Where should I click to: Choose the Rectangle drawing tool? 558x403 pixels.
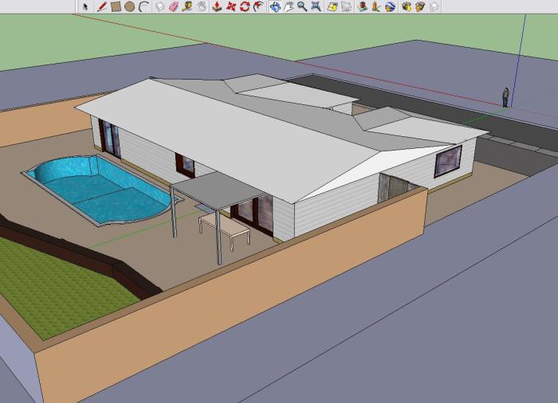click(116, 6)
